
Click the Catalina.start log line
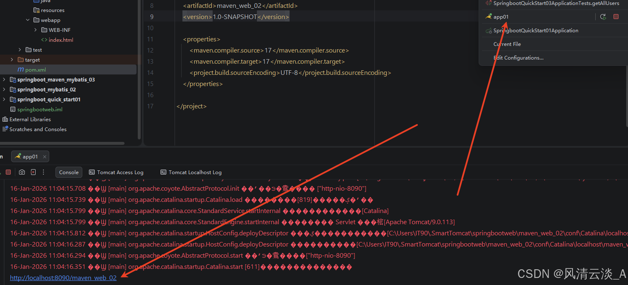[x=181, y=267]
